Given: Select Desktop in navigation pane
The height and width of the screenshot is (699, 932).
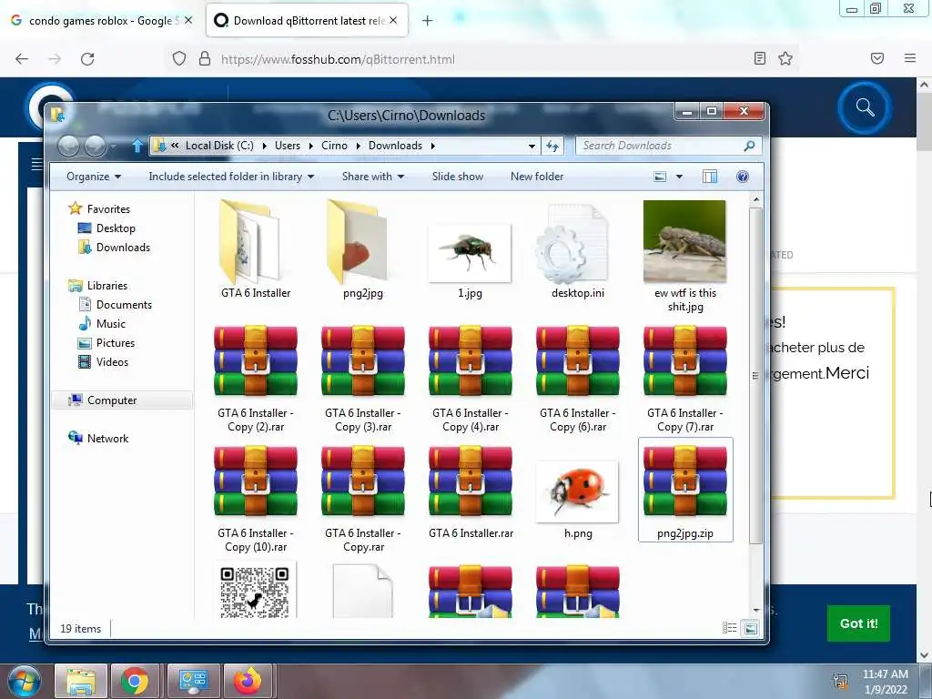Looking at the screenshot, I should click(x=116, y=228).
